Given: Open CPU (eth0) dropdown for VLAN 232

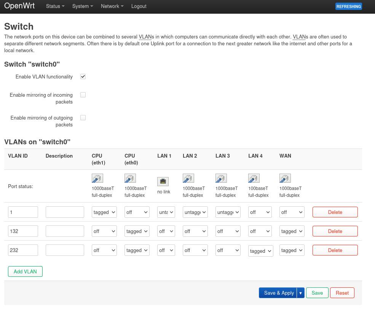Looking at the screenshot, I should pos(137,250).
